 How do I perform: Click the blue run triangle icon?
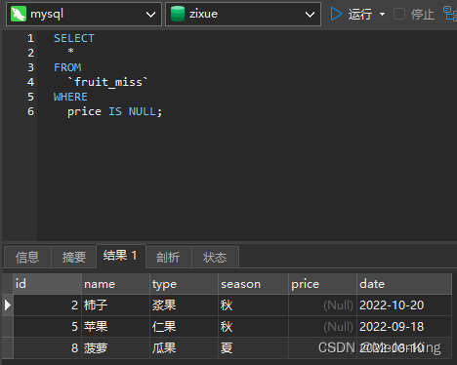[336, 14]
